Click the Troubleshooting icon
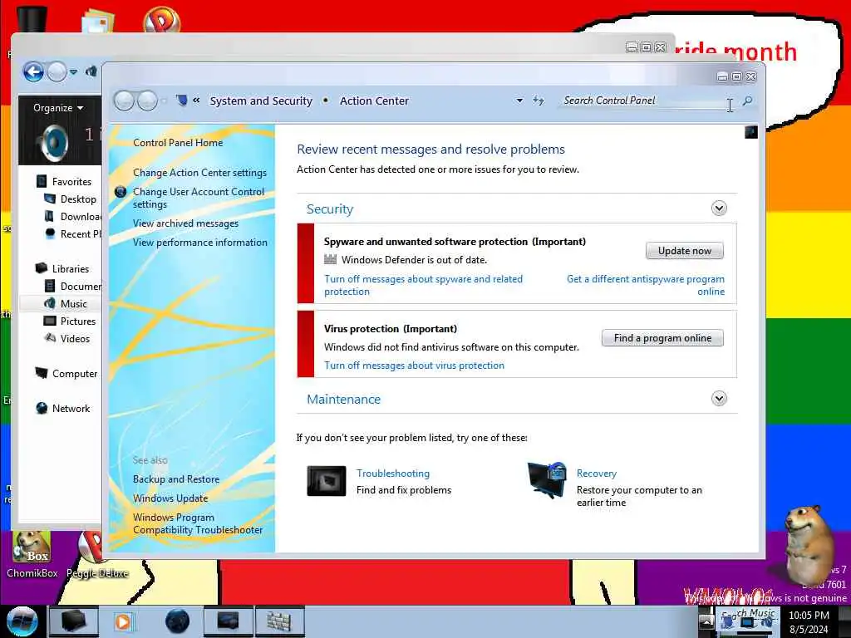851x638 pixels. point(326,481)
